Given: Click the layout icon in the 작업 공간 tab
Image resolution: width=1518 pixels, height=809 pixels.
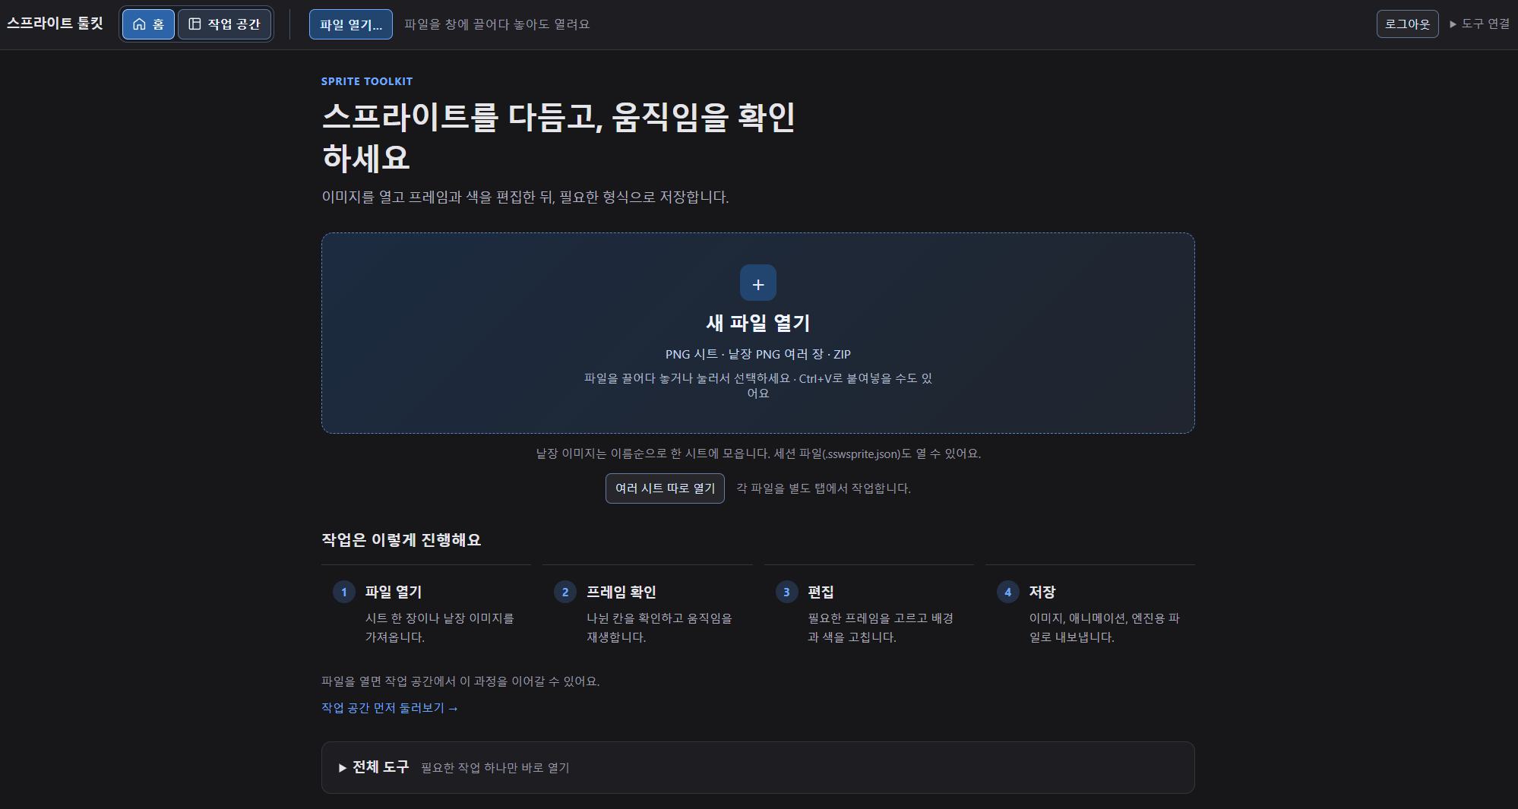Looking at the screenshot, I should [x=194, y=24].
